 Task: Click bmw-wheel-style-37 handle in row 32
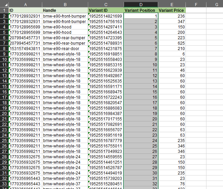pos(65,178)
